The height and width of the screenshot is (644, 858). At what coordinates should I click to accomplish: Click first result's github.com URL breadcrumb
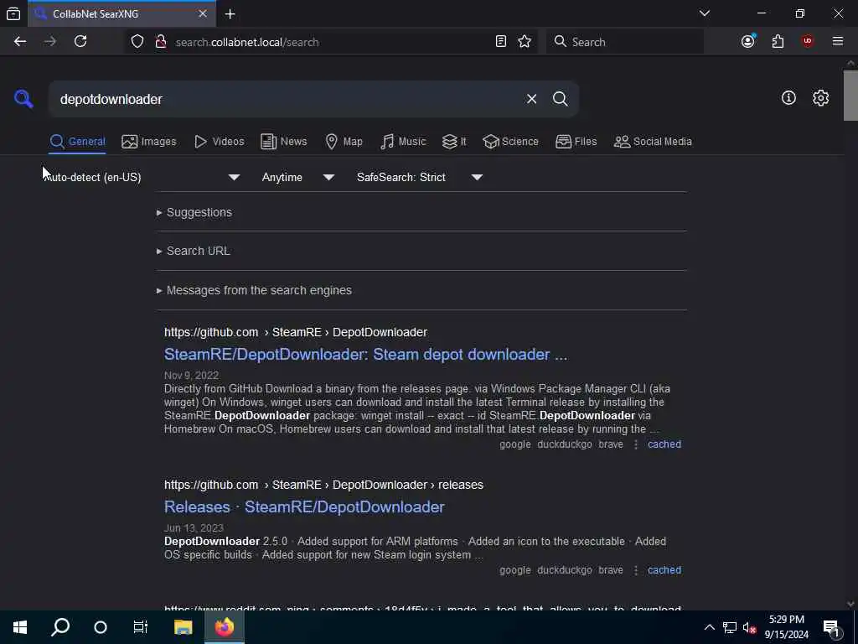click(296, 332)
